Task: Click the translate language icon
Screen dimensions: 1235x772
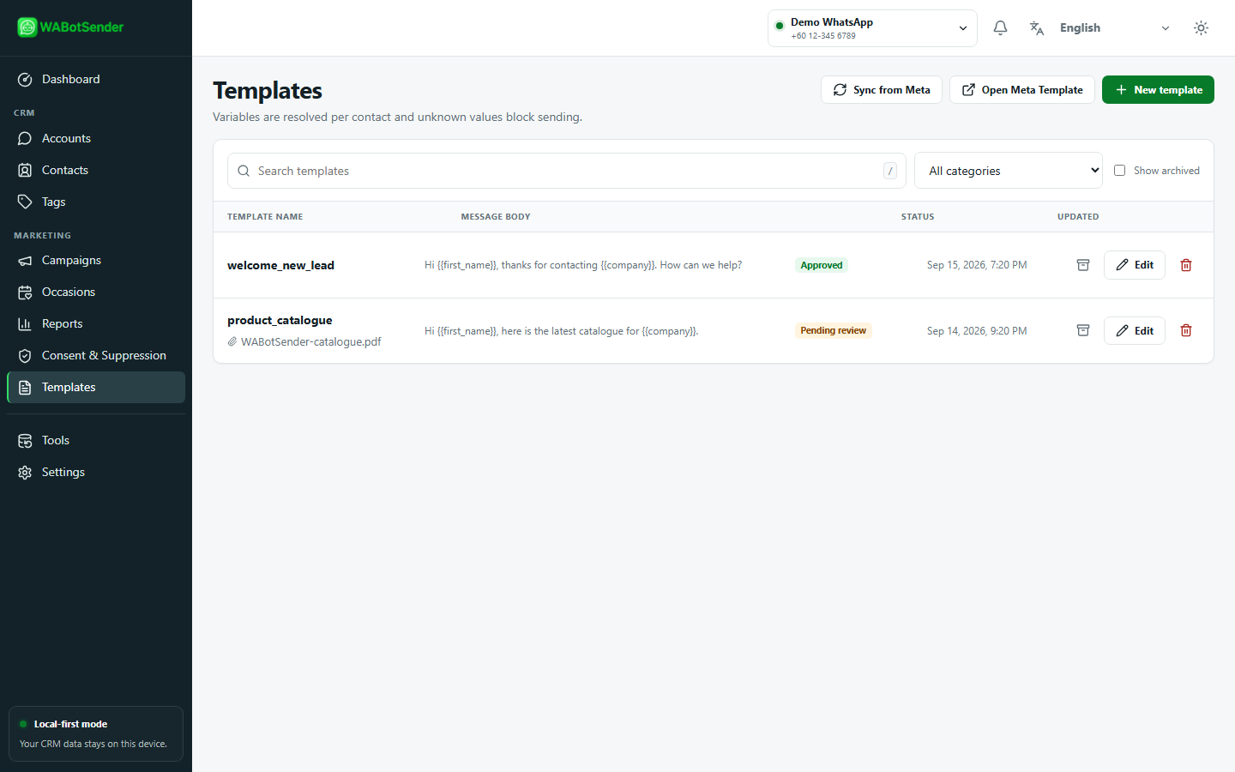Action: click(x=1037, y=28)
